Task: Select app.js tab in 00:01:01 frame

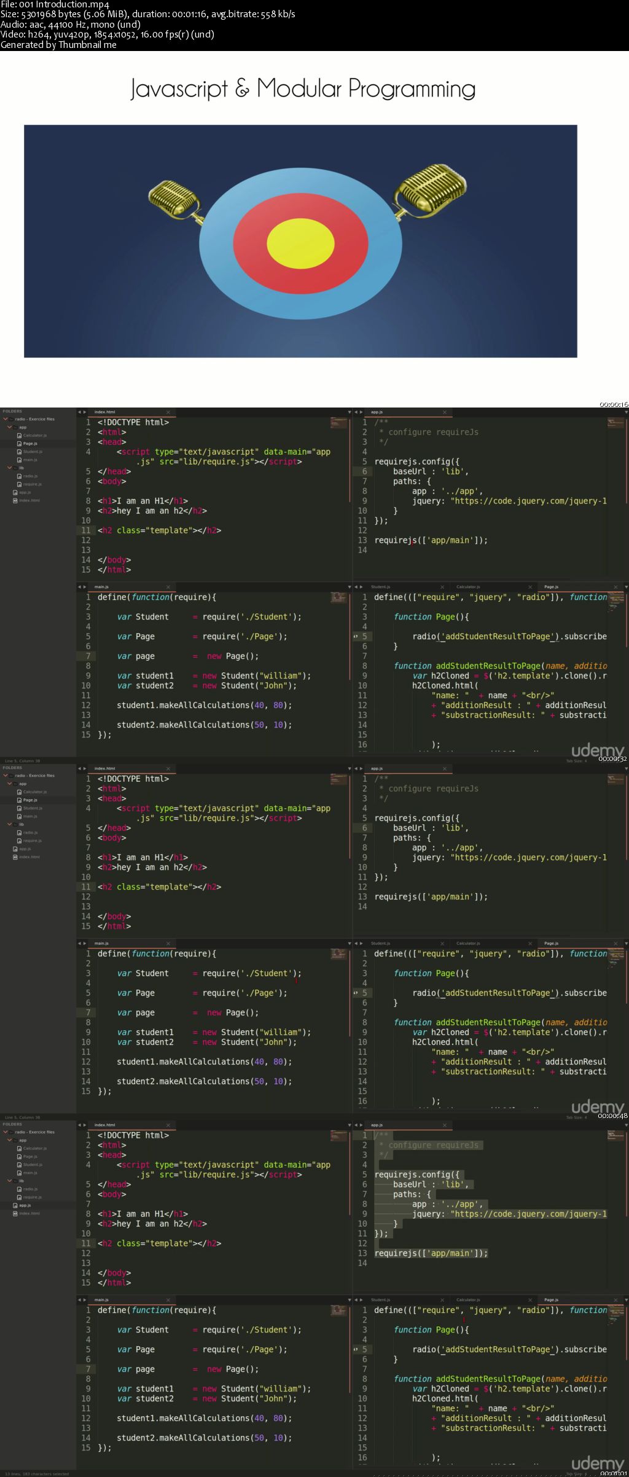Action: pyautogui.click(x=408, y=1125)
